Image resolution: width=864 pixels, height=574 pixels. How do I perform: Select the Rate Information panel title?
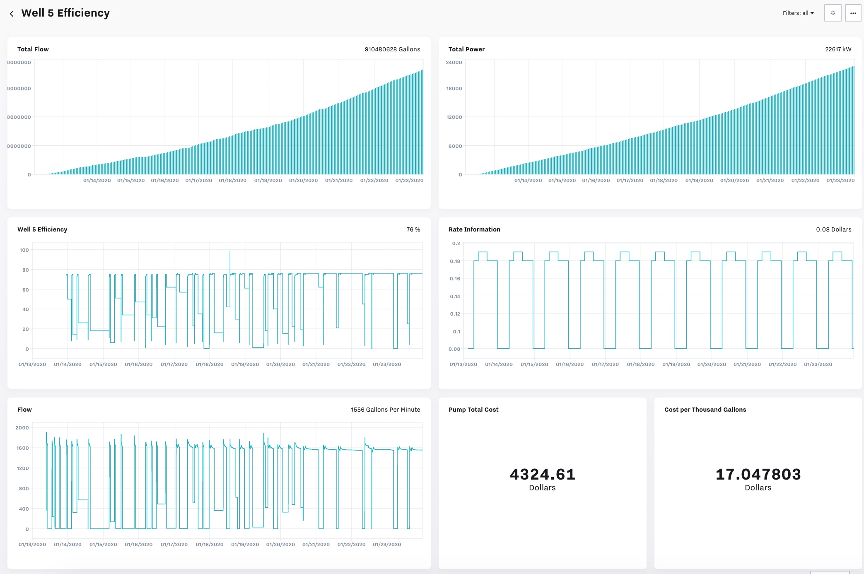point(474,229)
